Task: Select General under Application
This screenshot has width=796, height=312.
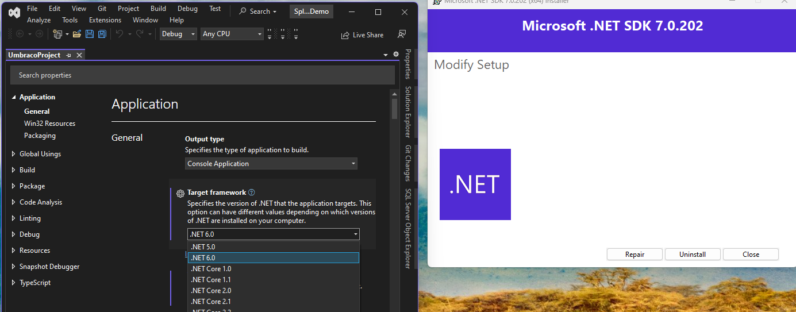Action: (x=37, y=111)
